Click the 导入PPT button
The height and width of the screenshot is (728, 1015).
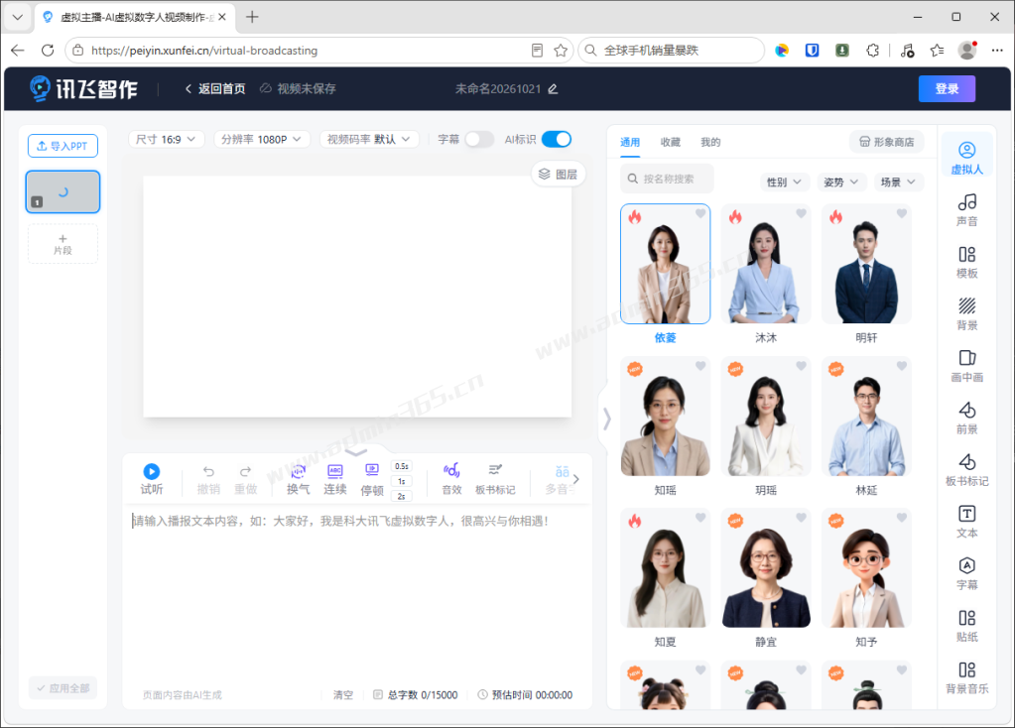point(63,146)
